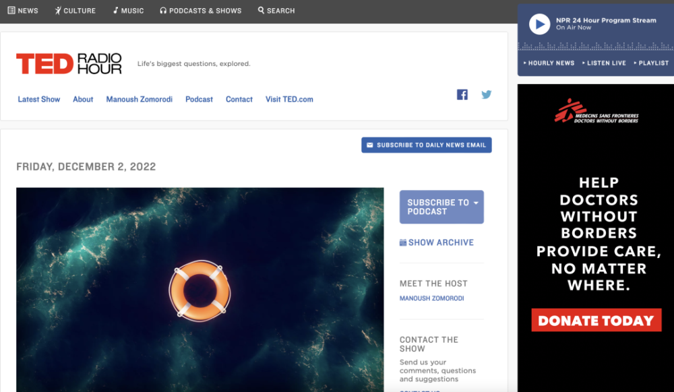Screen dimensions: 674x392
Task: Visit TED.com via the nav link
Action: (289, 99)
